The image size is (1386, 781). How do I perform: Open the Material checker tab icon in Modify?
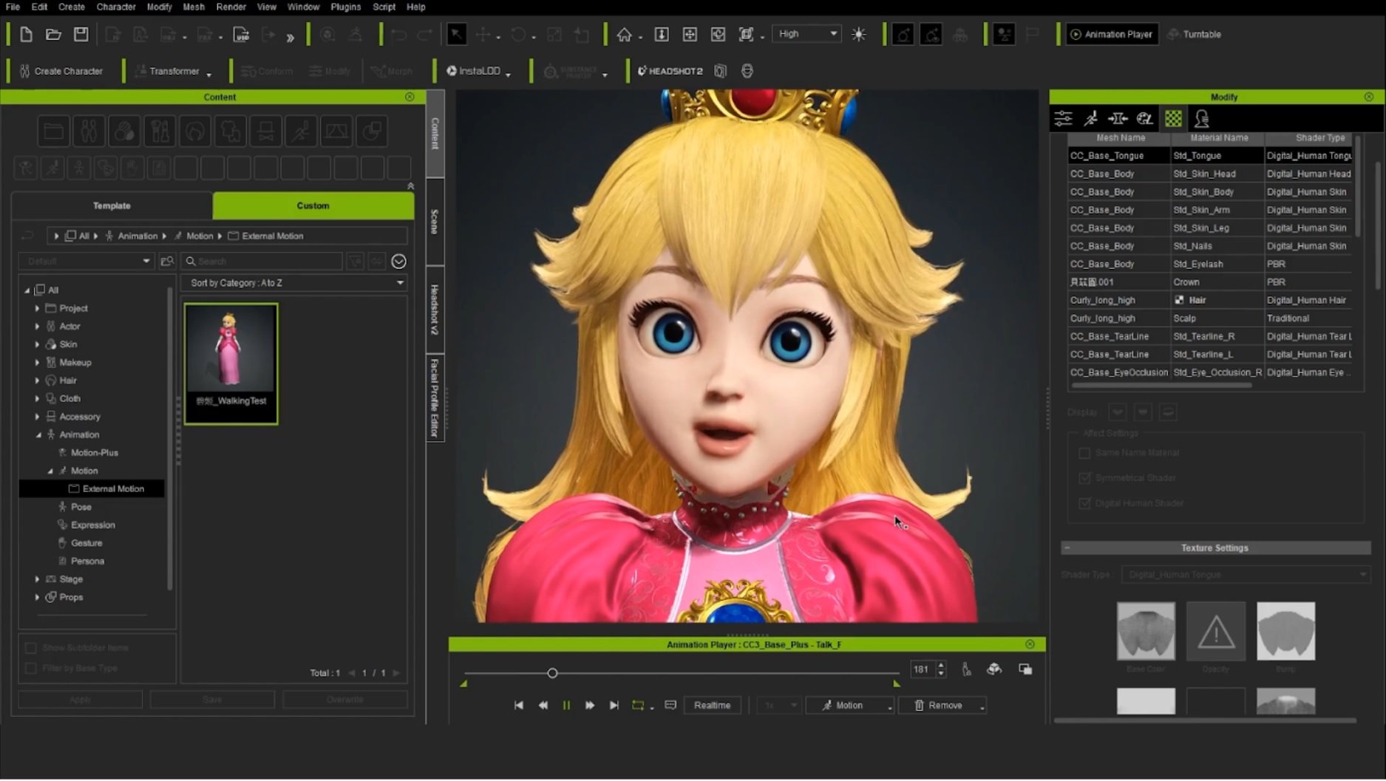[x=1173, y=118]
